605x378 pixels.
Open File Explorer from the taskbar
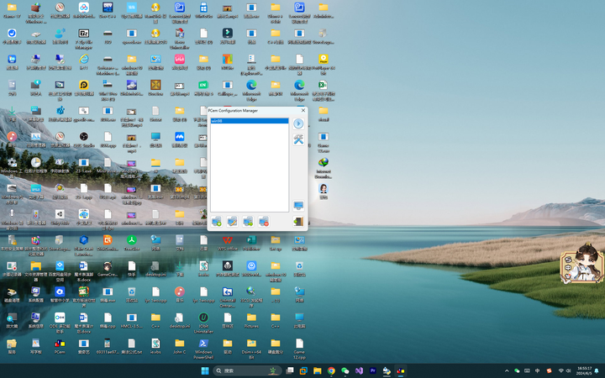point(317,370)
